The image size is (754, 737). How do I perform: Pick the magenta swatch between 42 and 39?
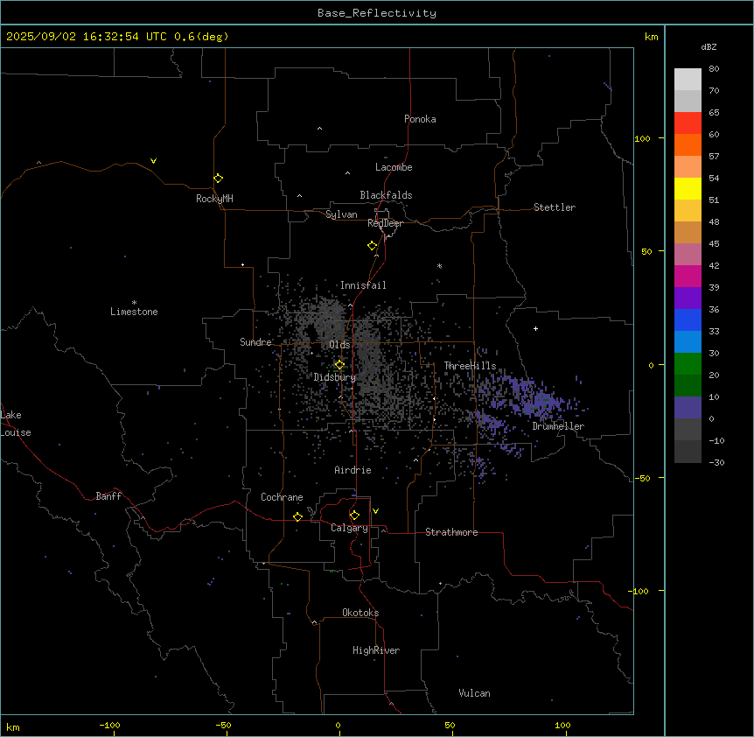click(x=688, y=276)
